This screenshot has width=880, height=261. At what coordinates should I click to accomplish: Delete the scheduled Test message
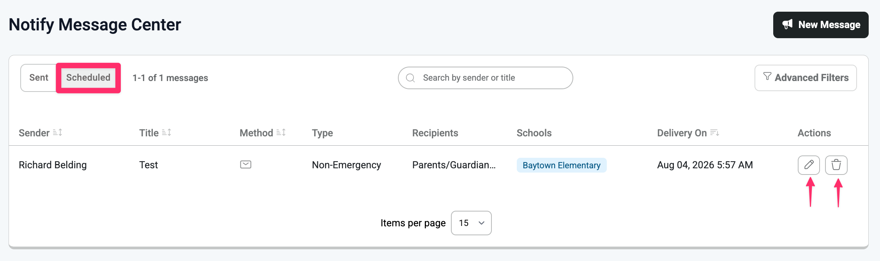(836, 165)
